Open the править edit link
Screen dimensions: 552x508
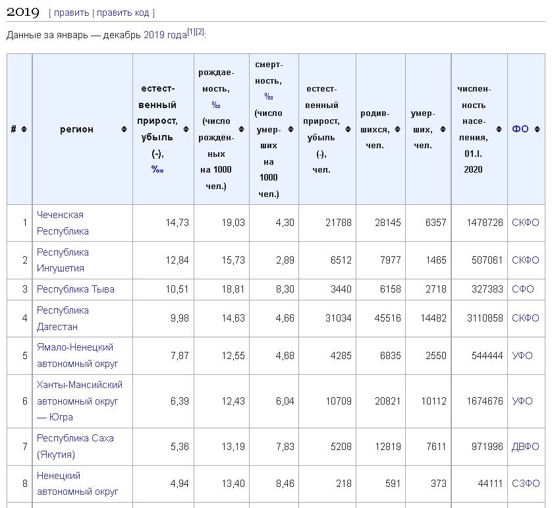(71, 13)
